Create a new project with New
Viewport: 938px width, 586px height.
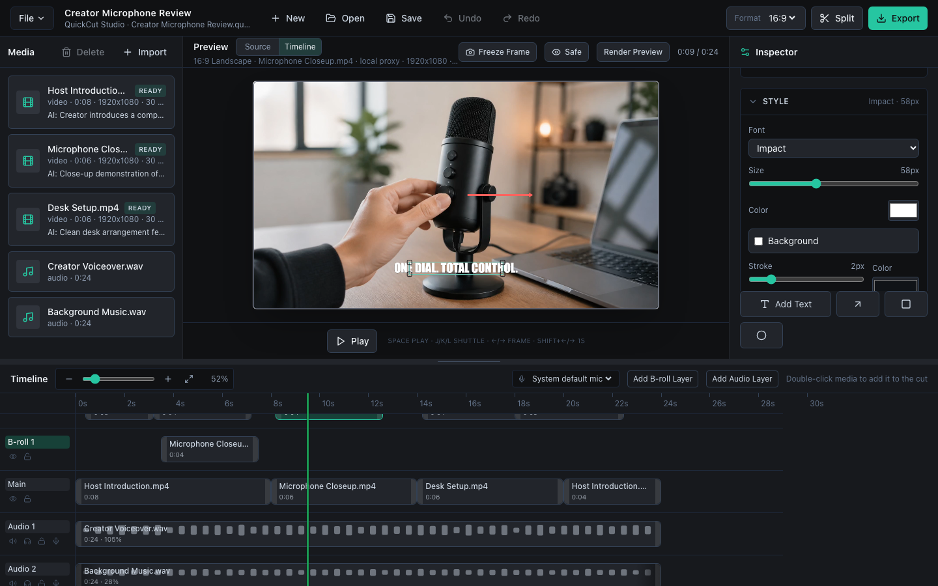288,18
